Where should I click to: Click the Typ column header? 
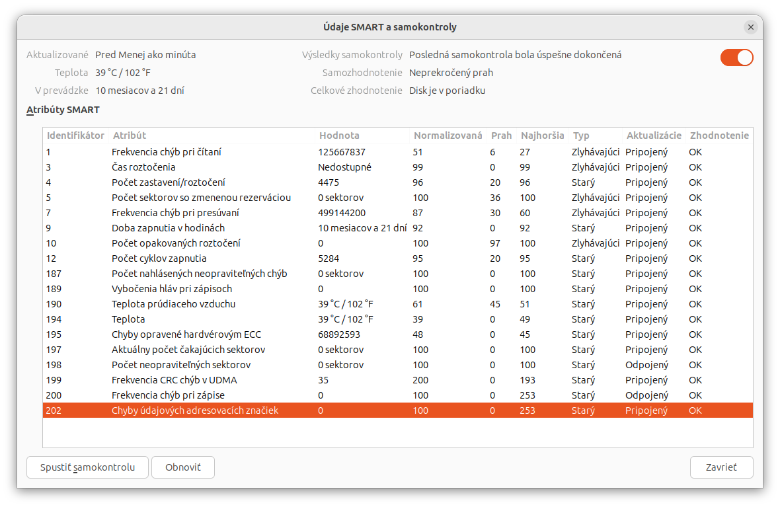tap(581, 136)
